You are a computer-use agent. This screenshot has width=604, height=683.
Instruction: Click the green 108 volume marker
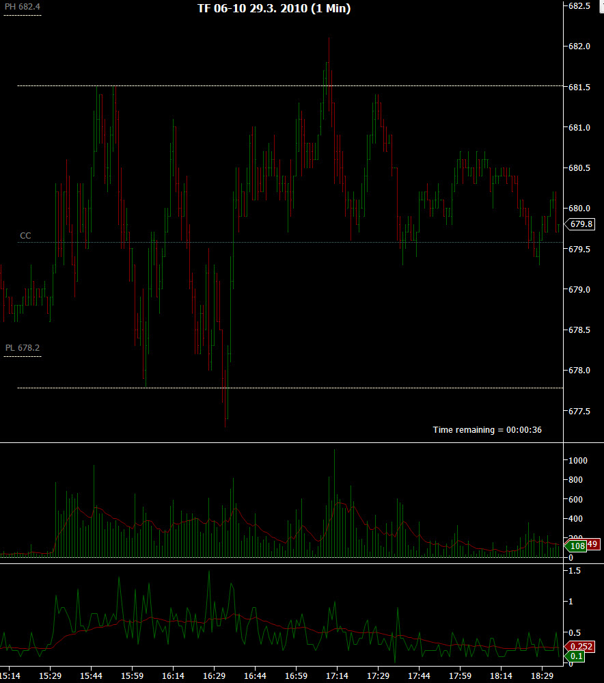[x=576, y=546]
